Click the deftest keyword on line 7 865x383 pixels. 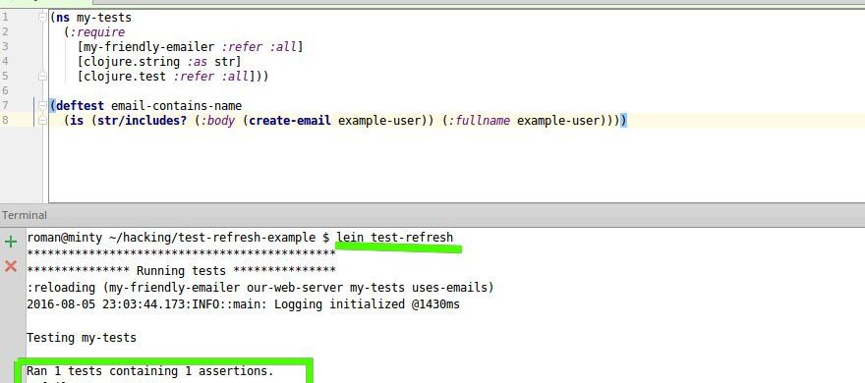coord(80,105)
